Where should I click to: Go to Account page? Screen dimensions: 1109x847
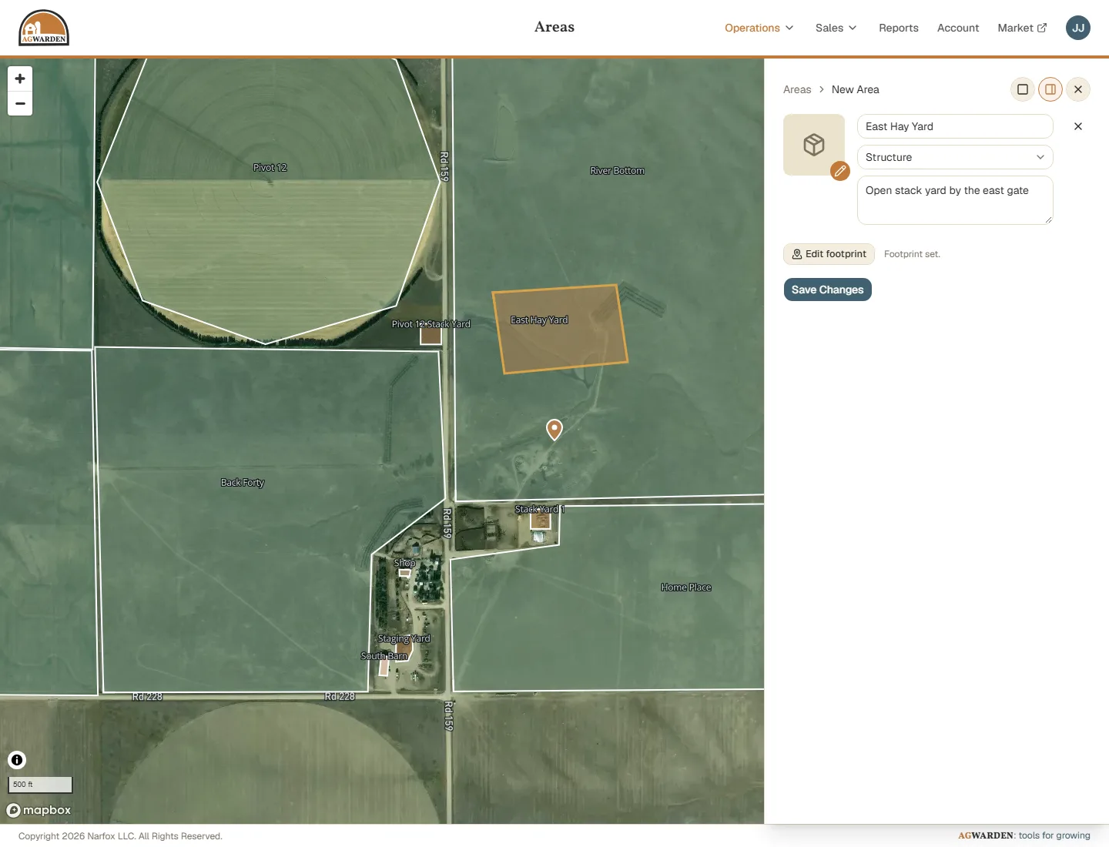(x=958, y=28)
